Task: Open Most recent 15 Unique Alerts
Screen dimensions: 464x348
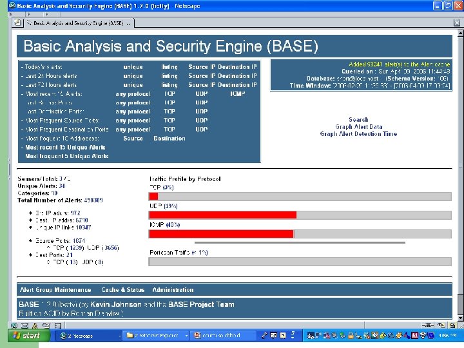Action: tap(65, 148)
